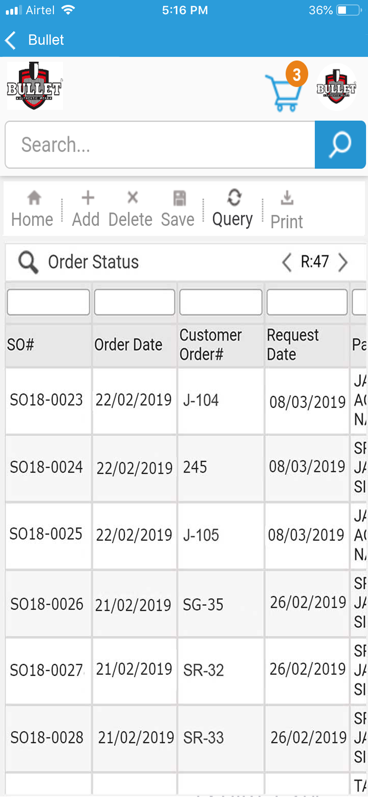Image resolution: width=368 pixels, height=797 pixels.
Task: Go to the previous record using left chevron
Action: click(x=287, y=262)
